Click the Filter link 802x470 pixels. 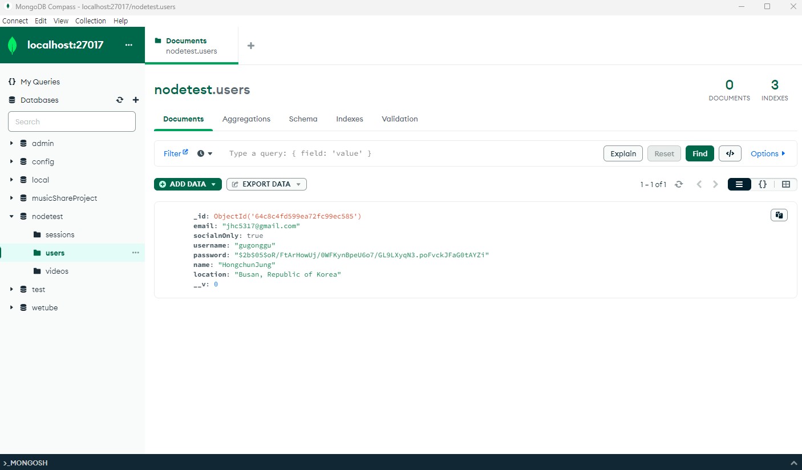coord(172,153)
